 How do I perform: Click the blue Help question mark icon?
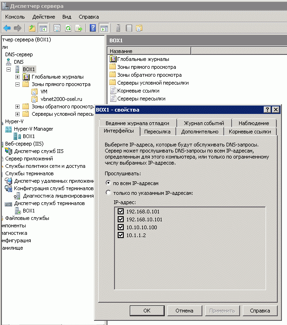[93, 28]
